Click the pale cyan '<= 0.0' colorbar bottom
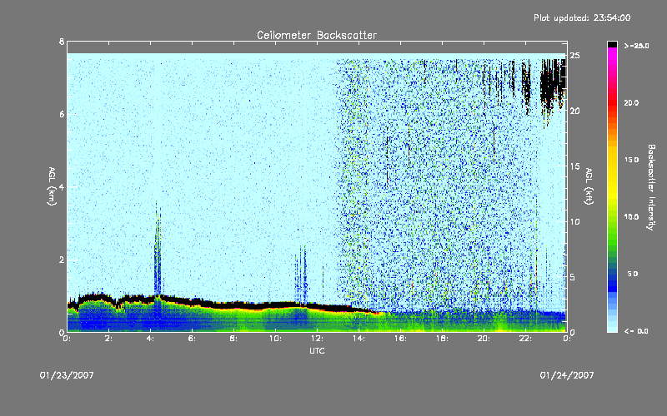Image resolution: width=667 pixels, height=416 pixels. [612, 329]
